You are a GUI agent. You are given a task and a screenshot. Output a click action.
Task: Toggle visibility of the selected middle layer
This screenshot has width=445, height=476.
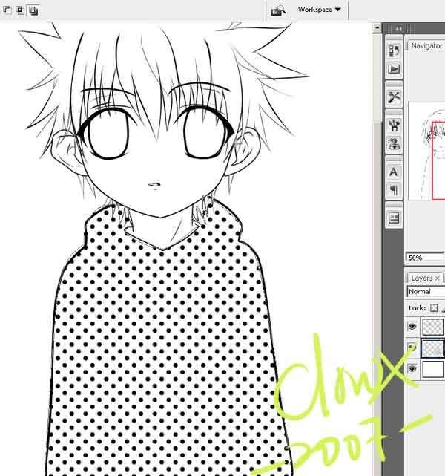(x=412, y=348)
